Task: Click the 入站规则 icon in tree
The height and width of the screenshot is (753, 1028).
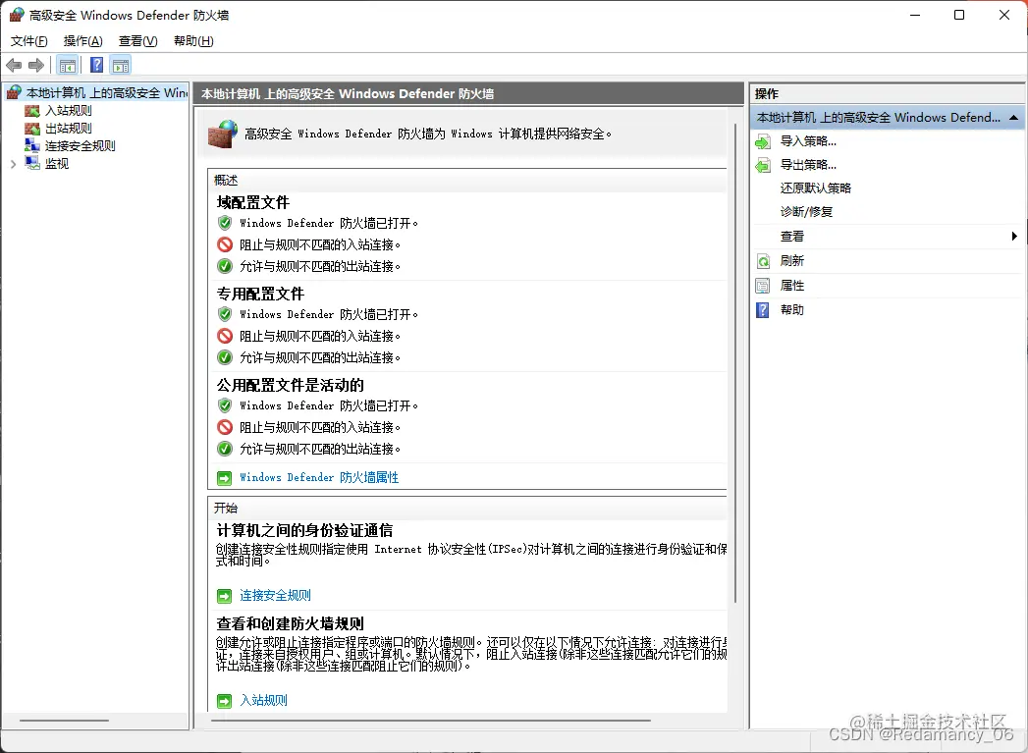Action: coord(32,111)
